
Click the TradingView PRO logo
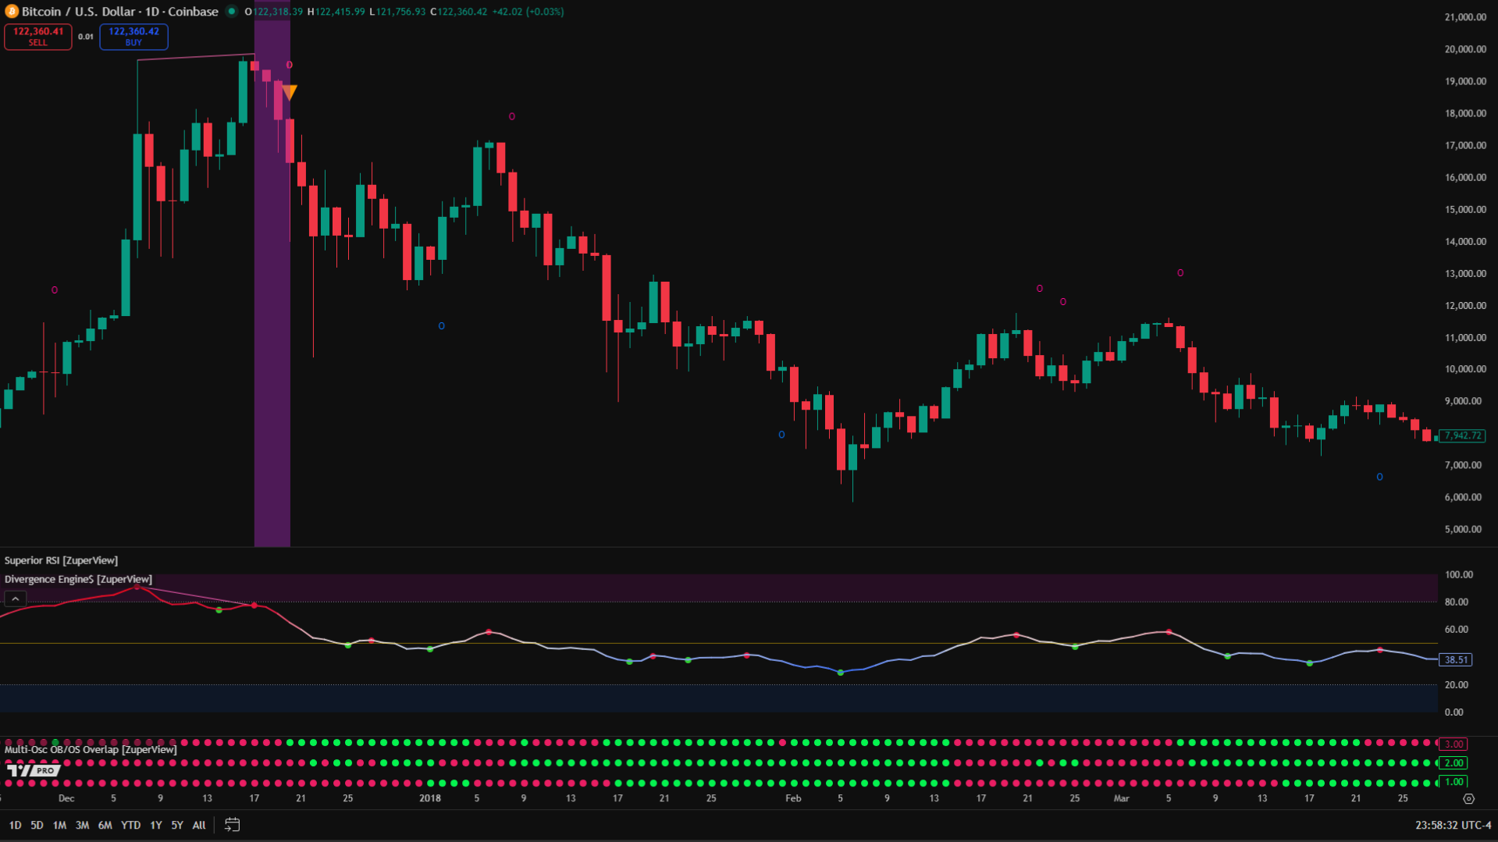(34, 770)
